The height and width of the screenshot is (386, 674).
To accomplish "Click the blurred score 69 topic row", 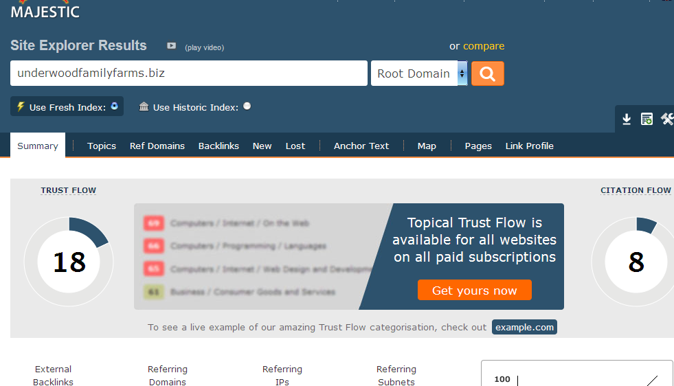I will pos(227,223).
